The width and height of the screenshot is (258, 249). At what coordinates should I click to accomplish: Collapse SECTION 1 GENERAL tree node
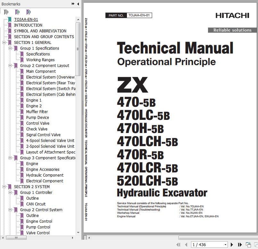pyautogui.click(x=4, y=42)
